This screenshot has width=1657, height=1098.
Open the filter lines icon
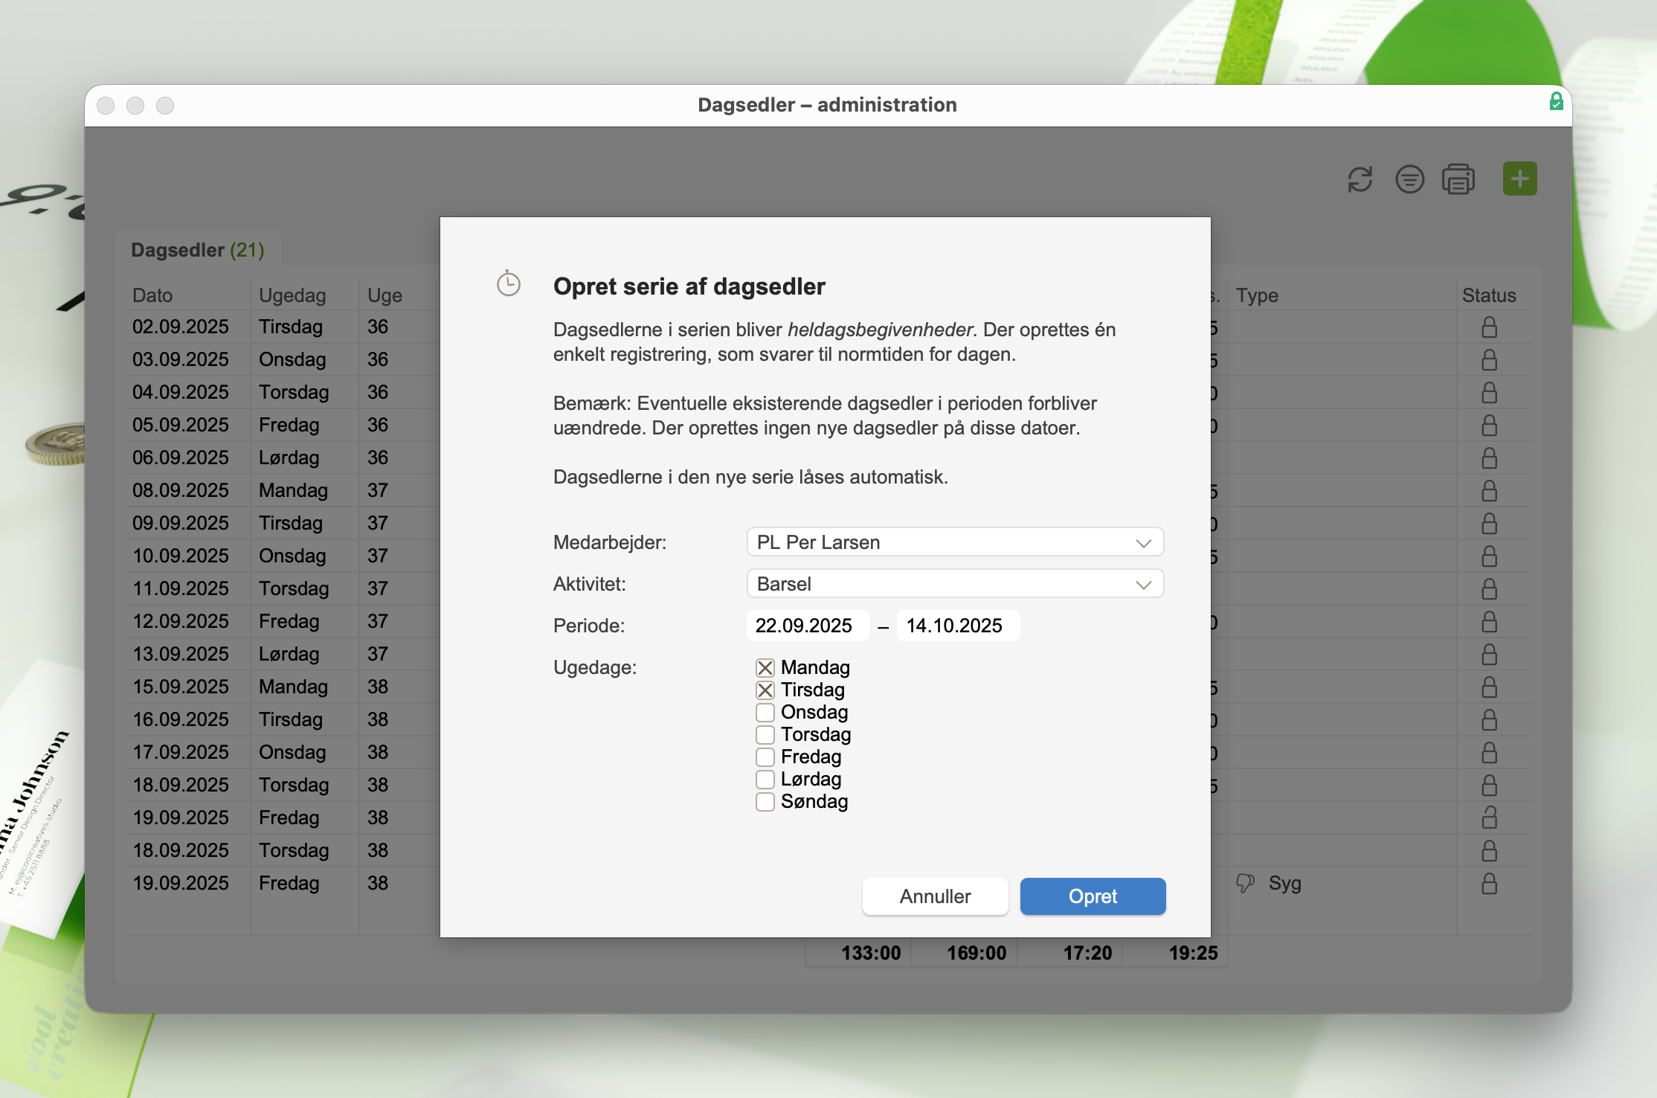click(x=1409, y=179)
